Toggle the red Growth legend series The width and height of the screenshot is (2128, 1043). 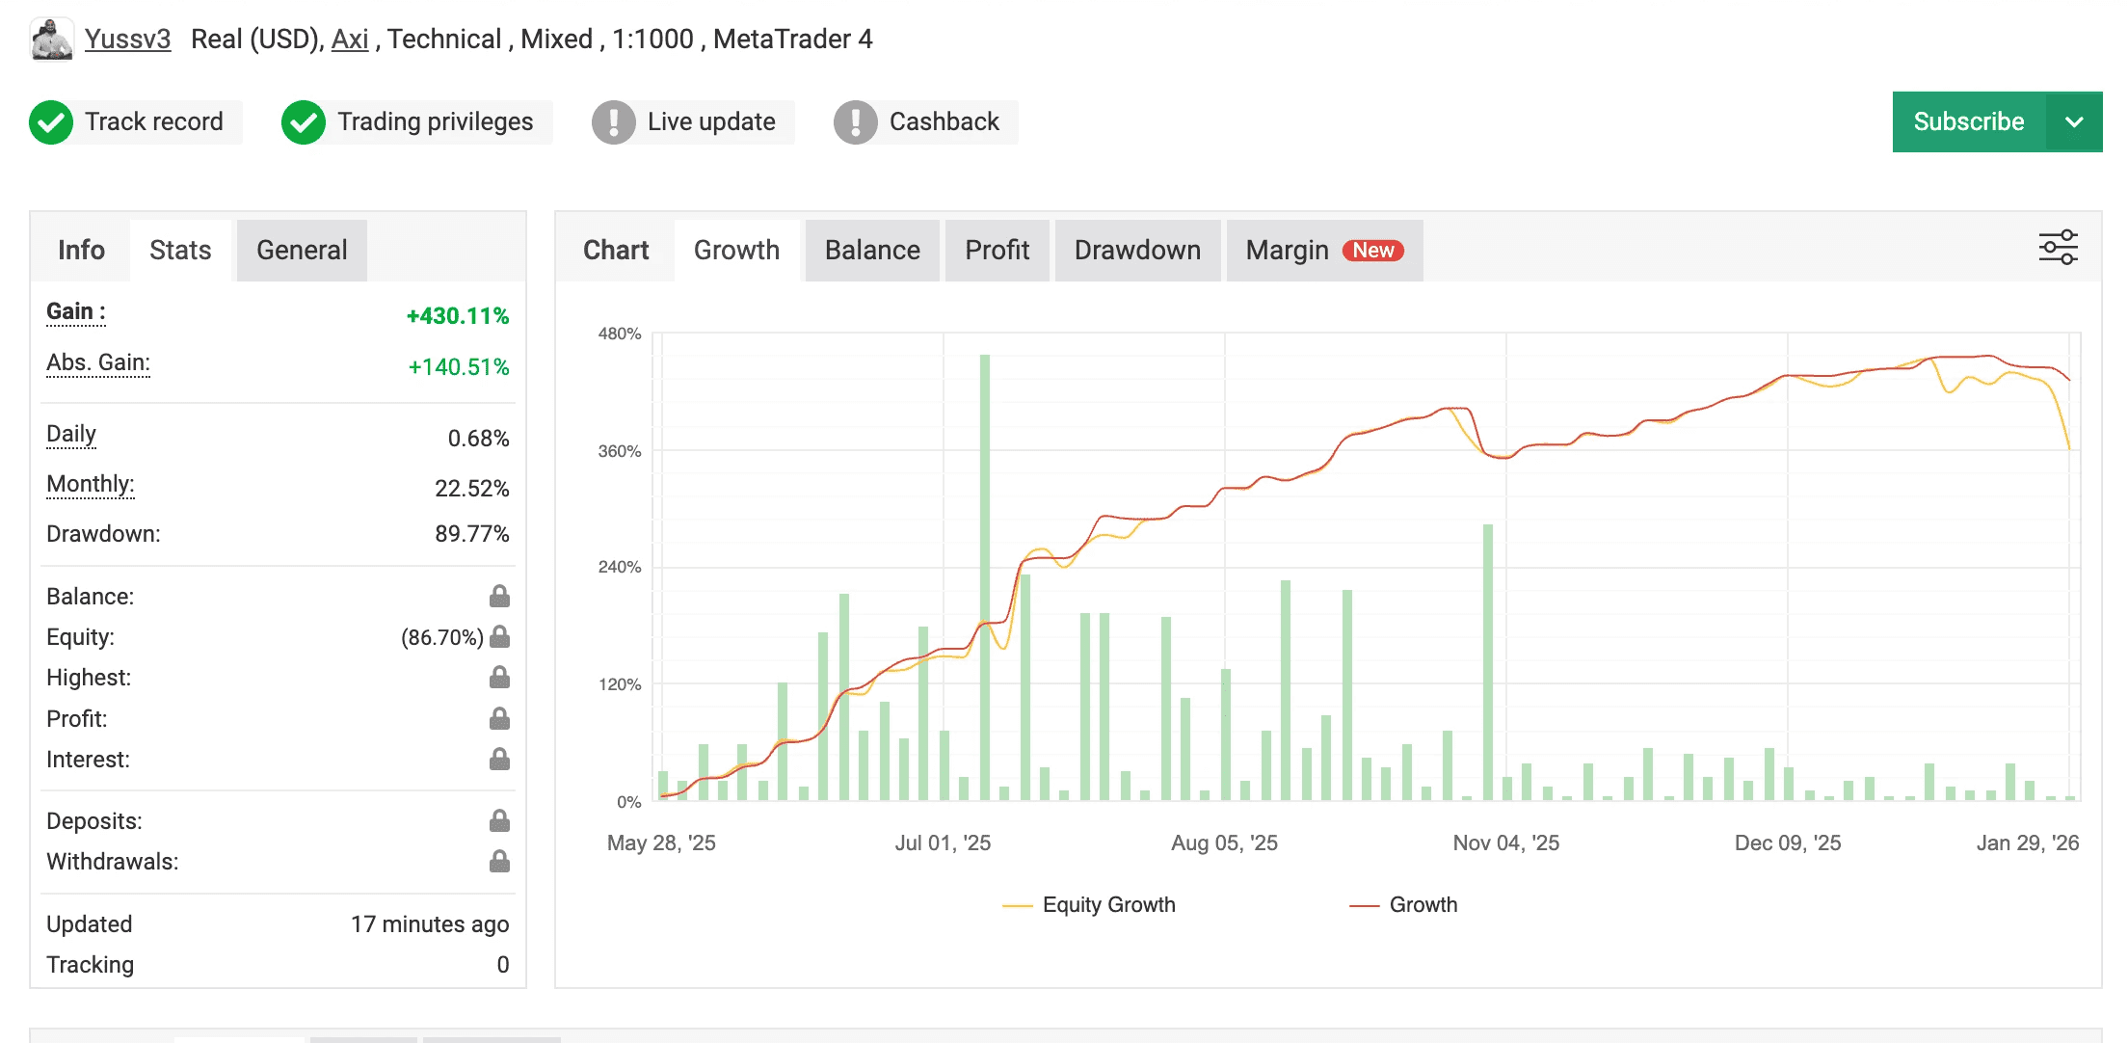point(1422,904)
